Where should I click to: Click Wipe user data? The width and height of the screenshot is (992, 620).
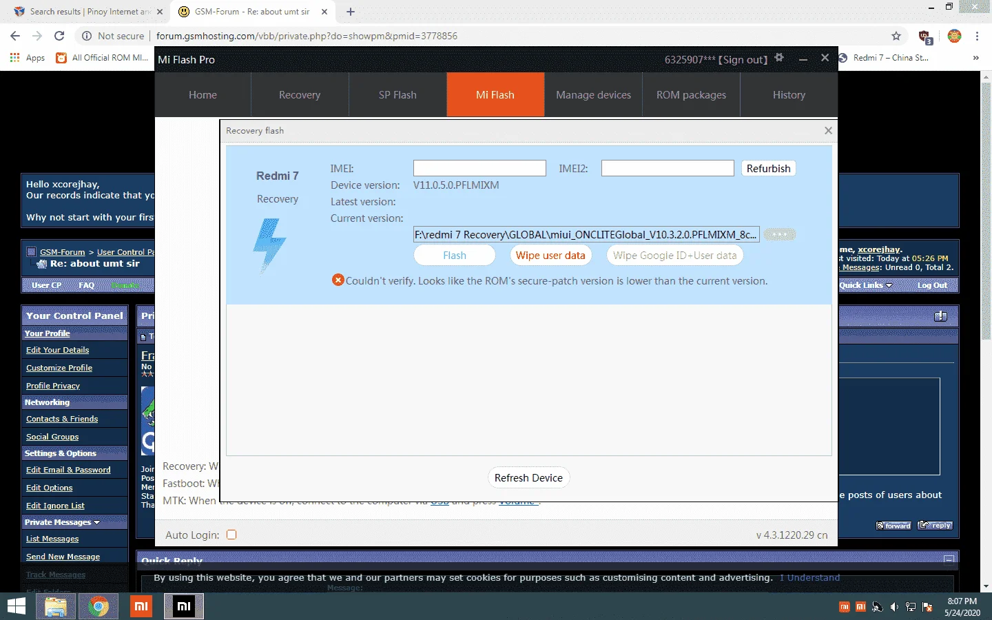click(x=550, y=255)
